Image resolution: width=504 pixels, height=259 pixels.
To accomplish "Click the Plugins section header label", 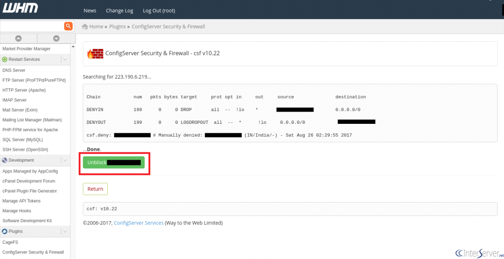I will click(15, 231).
